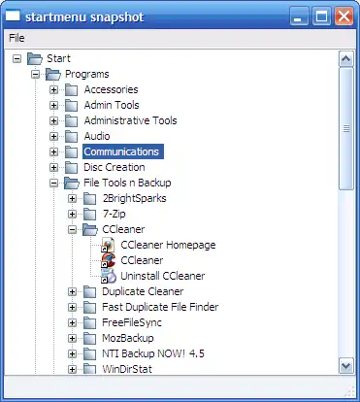Click the Disc Creation folder icon
The height and width of the screenshot is (402, 360).
71,167
